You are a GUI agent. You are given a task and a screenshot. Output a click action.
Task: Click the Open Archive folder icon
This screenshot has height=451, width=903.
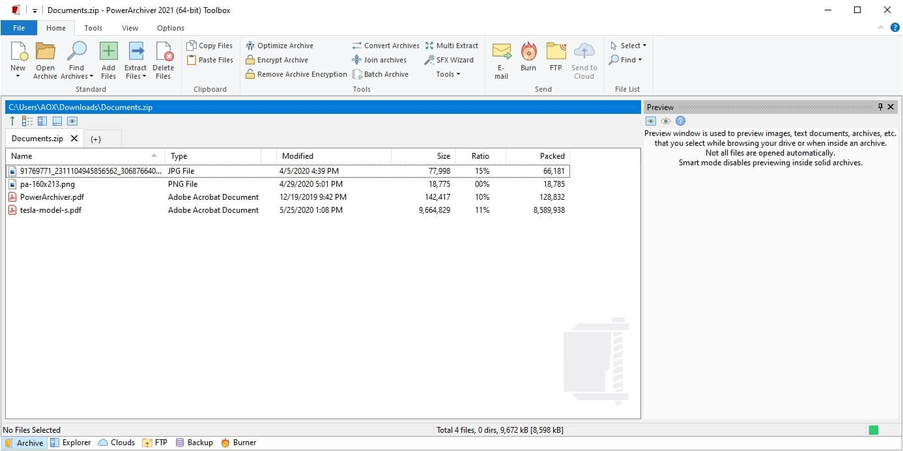coord(45,52)
